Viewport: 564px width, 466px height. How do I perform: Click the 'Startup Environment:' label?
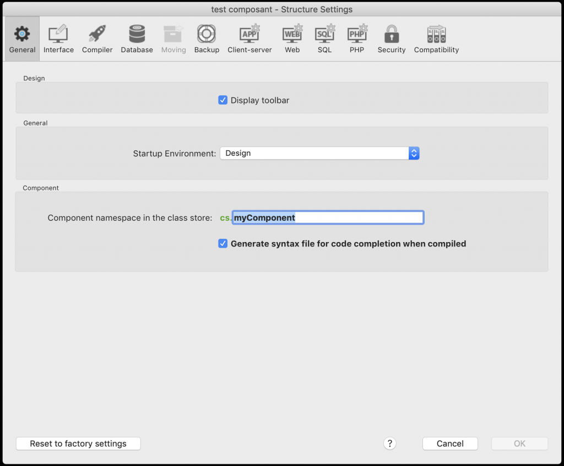coord(175,153)
